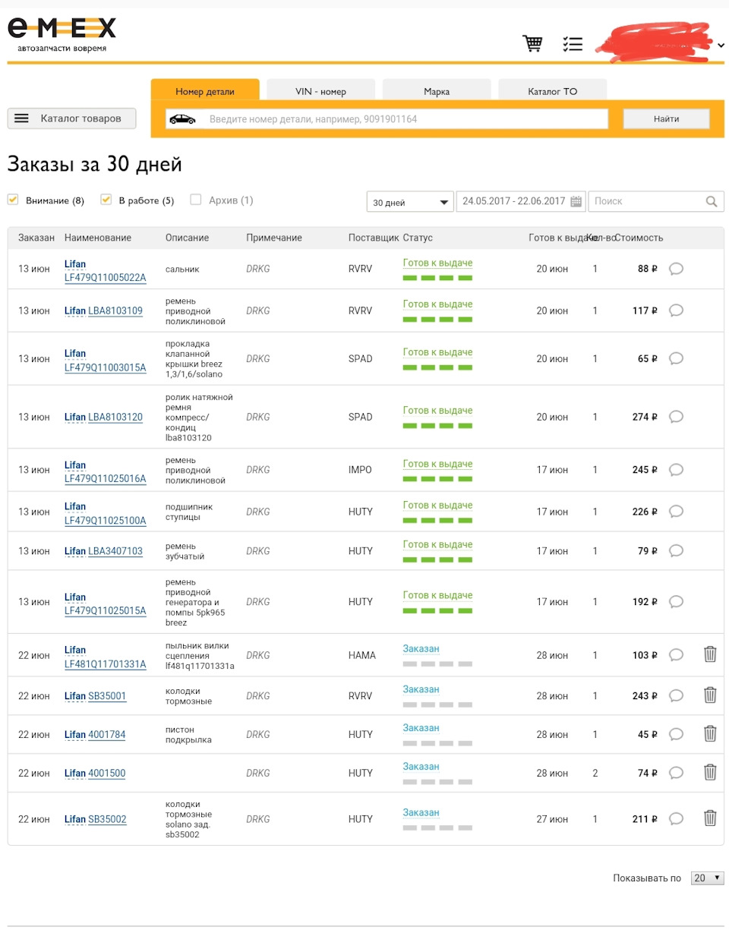729x933 pixels.
Task: Click the date range field 24.05.2017 - 22.06.2017
Action: (521, 201)
